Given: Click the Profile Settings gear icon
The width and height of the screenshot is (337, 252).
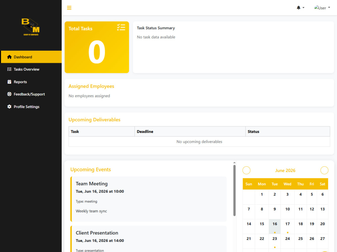Looking at the screenshot, I should pyautogui.click(x=9, y=107).
